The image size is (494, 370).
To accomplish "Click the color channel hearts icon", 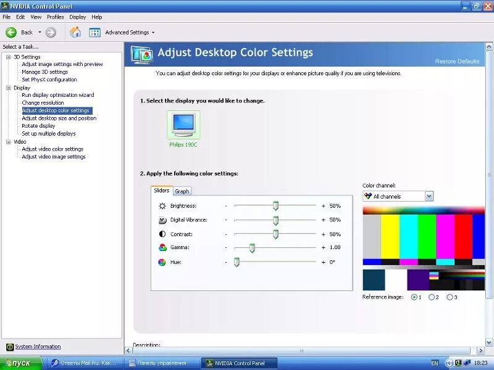I will (367, 196).
